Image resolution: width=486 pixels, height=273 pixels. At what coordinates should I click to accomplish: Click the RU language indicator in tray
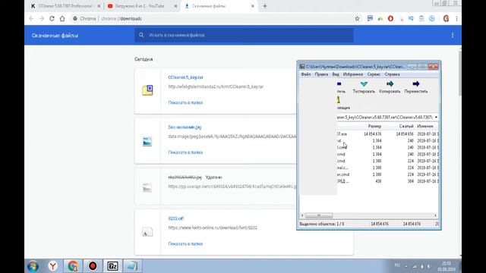[x=397, y=265]
